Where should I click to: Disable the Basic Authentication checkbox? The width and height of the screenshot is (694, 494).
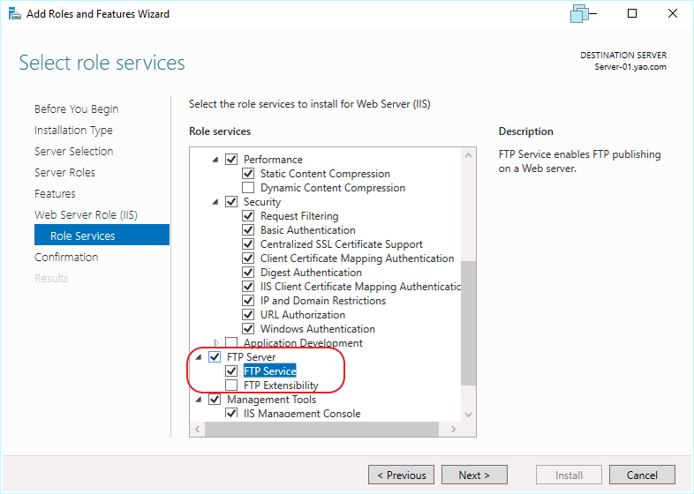[x=248, y=230]
